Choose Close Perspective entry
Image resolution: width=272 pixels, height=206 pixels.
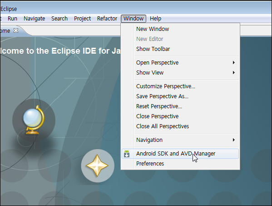180,116
